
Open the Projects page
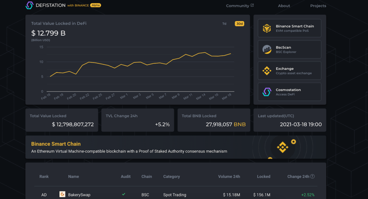pyautogui.click(x=318, y=6)
